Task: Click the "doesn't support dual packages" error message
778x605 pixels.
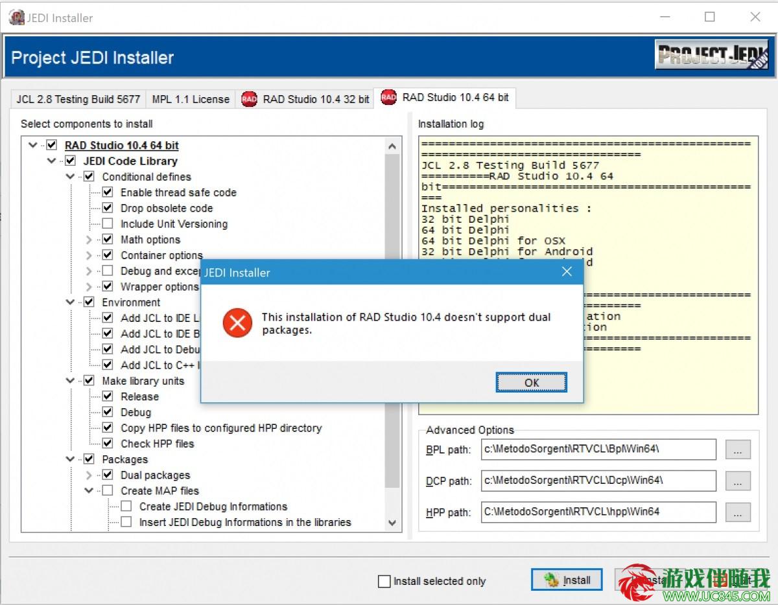Action: pos(406,323)
